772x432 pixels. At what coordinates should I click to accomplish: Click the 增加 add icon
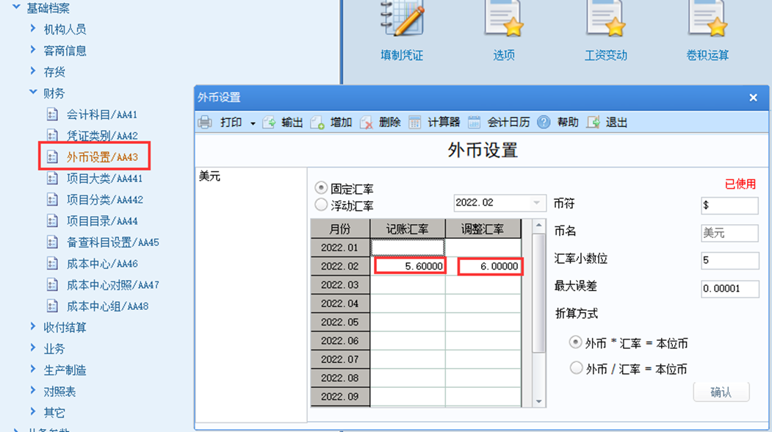coord(317,122)
